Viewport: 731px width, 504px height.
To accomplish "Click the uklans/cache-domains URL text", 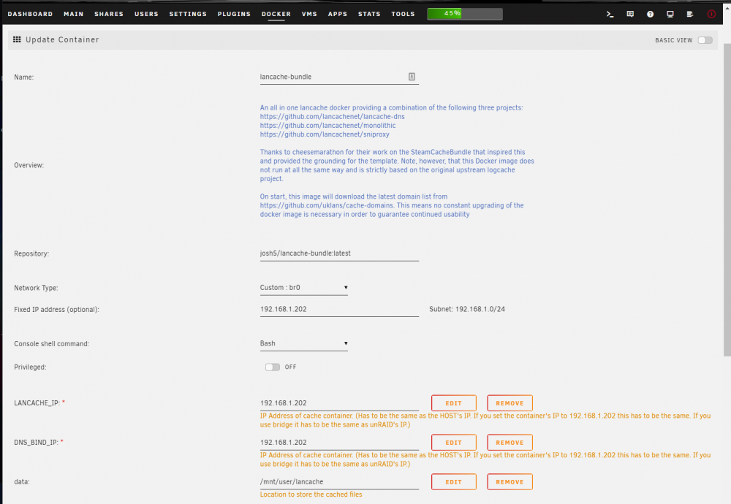I will 327,205.
